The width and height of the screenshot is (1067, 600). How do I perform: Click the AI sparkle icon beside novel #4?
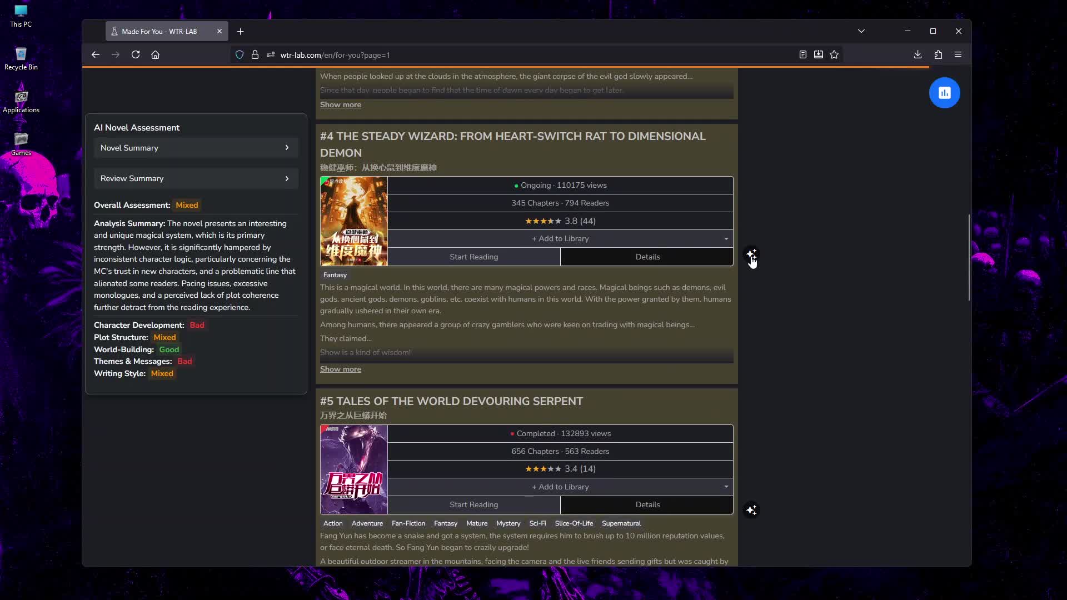tap(751, 254)
